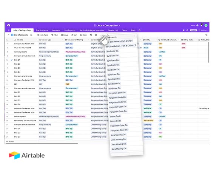
Task: Click the vertical scrollbar on the right
Action: pyautogui.click(x=209, y=53)
